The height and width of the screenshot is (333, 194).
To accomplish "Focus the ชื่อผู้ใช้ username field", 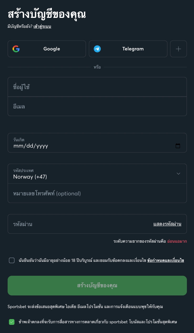I will 97,87.
